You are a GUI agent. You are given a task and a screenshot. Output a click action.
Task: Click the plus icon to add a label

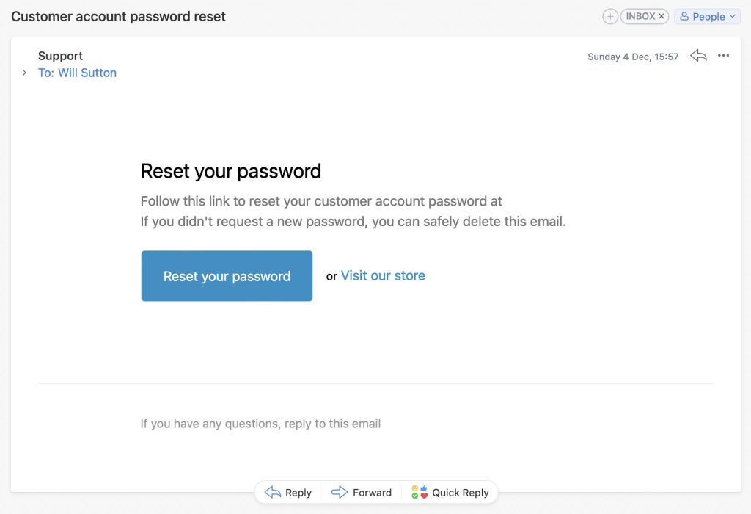tap(609, 17)
